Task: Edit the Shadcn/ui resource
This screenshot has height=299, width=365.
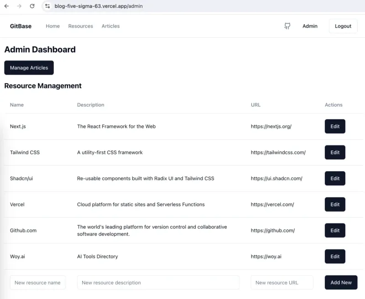Action: (335, 178)
